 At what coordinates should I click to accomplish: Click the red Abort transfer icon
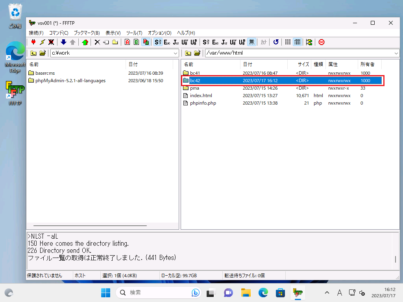click(322, 42)
